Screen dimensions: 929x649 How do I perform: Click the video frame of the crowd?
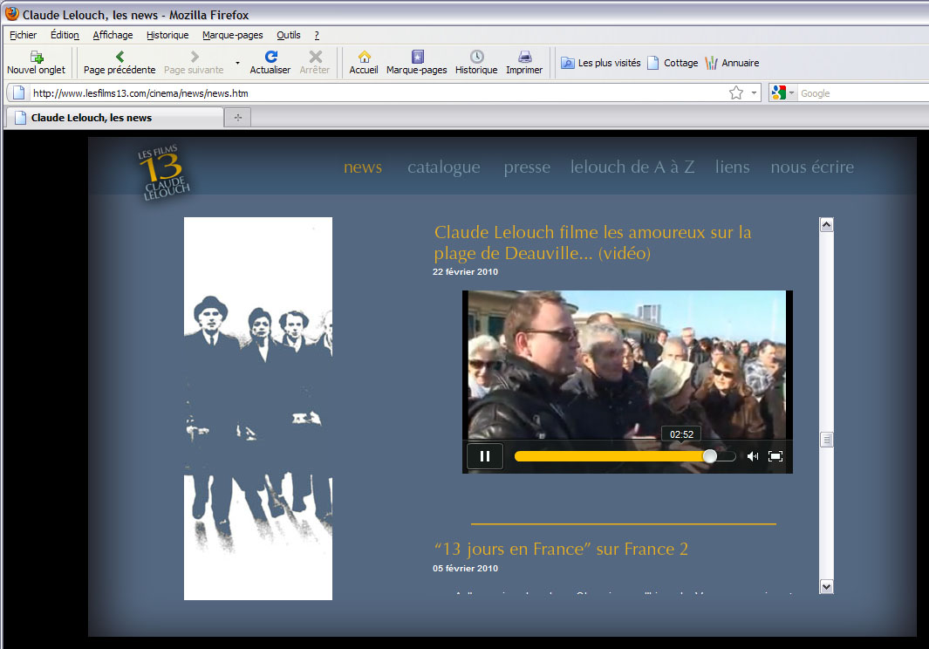(x=627, y=365)
